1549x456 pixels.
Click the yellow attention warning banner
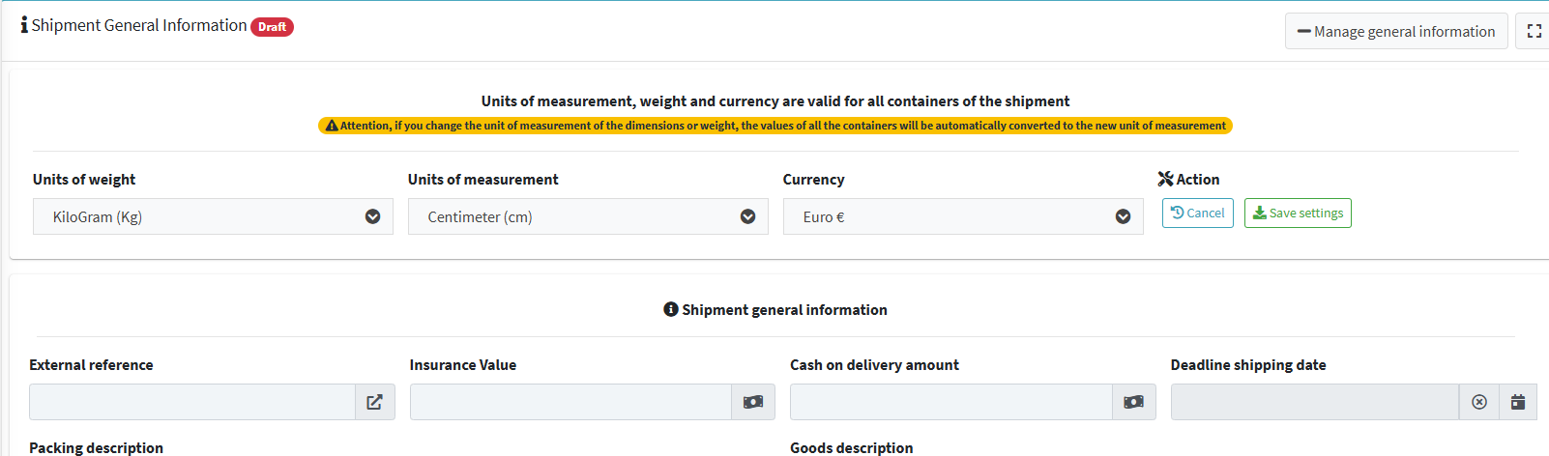[775, 126]
